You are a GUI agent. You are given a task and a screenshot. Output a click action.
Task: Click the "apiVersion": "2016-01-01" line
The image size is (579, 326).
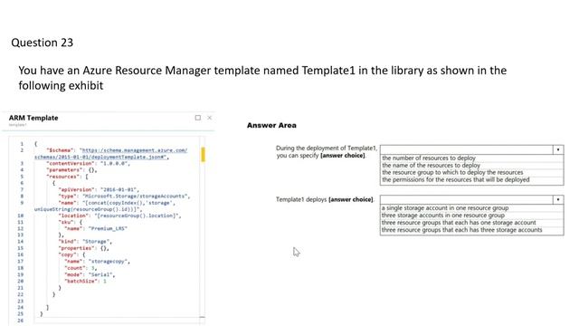click(99, 189)
